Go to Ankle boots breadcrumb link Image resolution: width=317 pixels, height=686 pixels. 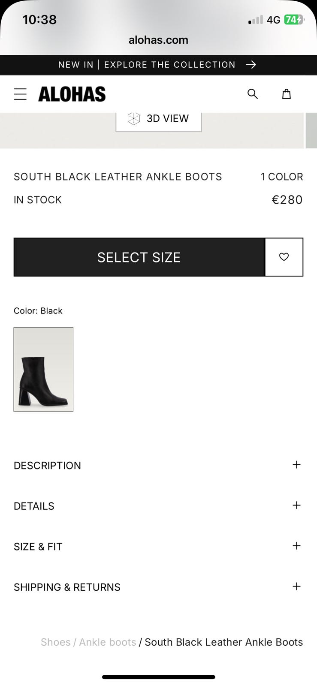pos(107,642)
